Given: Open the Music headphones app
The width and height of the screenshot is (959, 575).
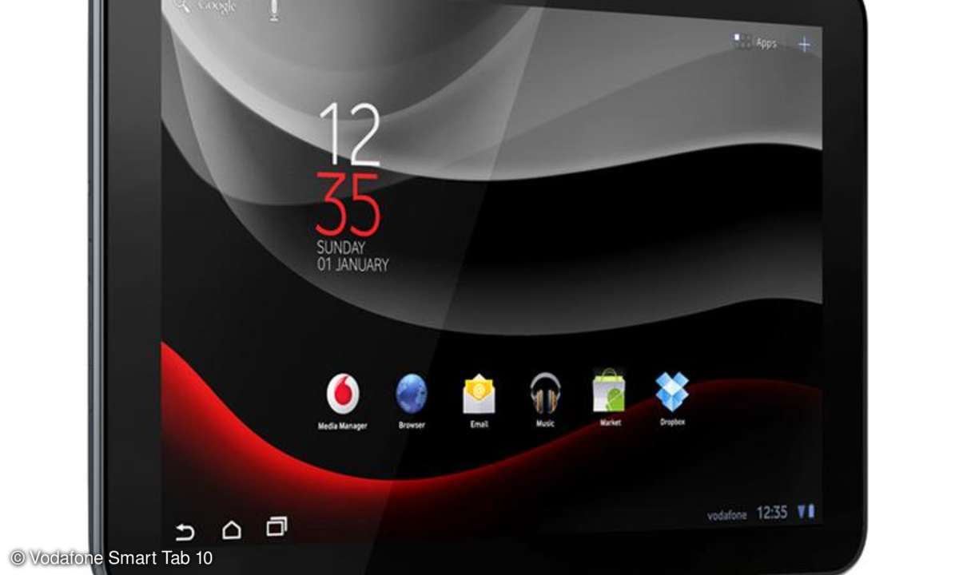Looking at the screenshot, I should (545, 393).
